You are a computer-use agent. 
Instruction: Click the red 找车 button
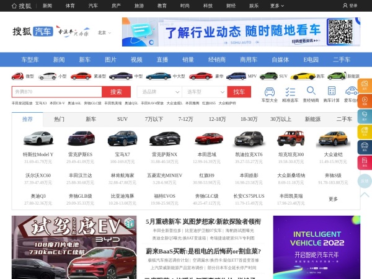click(239, 92)
